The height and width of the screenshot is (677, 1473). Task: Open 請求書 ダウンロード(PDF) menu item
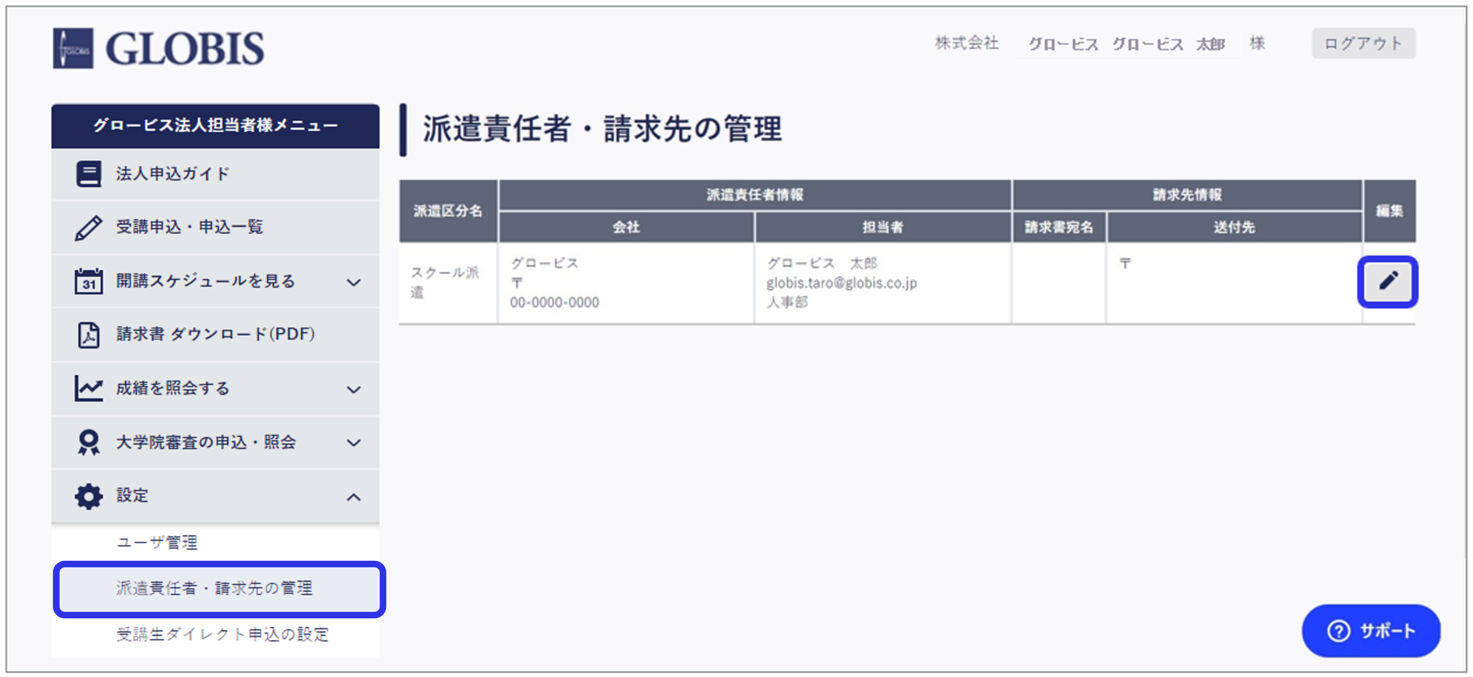tap(216, 334)
